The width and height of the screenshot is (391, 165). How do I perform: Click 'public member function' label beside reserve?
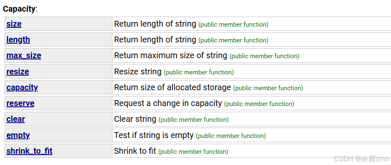pyautogui.click(x=259, y=104)
